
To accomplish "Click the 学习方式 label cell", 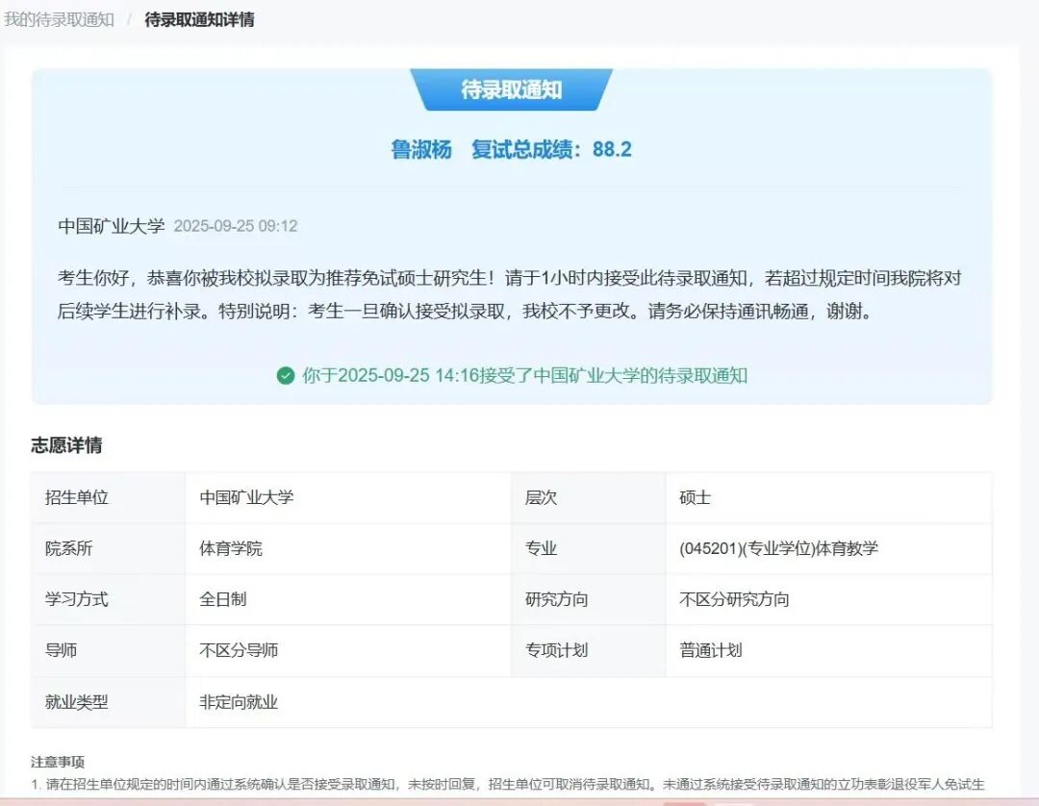I will (108, 599).
